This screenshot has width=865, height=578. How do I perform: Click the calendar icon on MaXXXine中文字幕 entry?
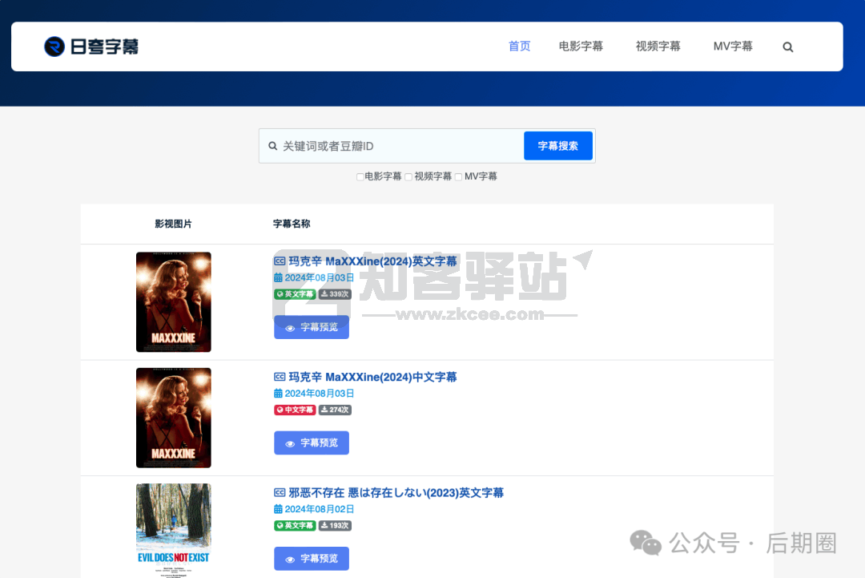[x=278, y=394]
